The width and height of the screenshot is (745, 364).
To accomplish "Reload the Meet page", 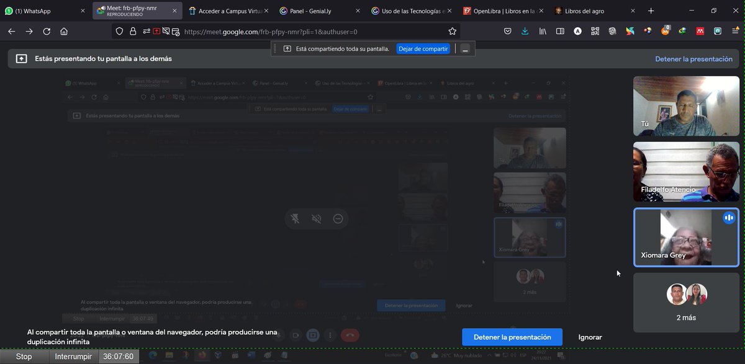I will click(47, 31).
